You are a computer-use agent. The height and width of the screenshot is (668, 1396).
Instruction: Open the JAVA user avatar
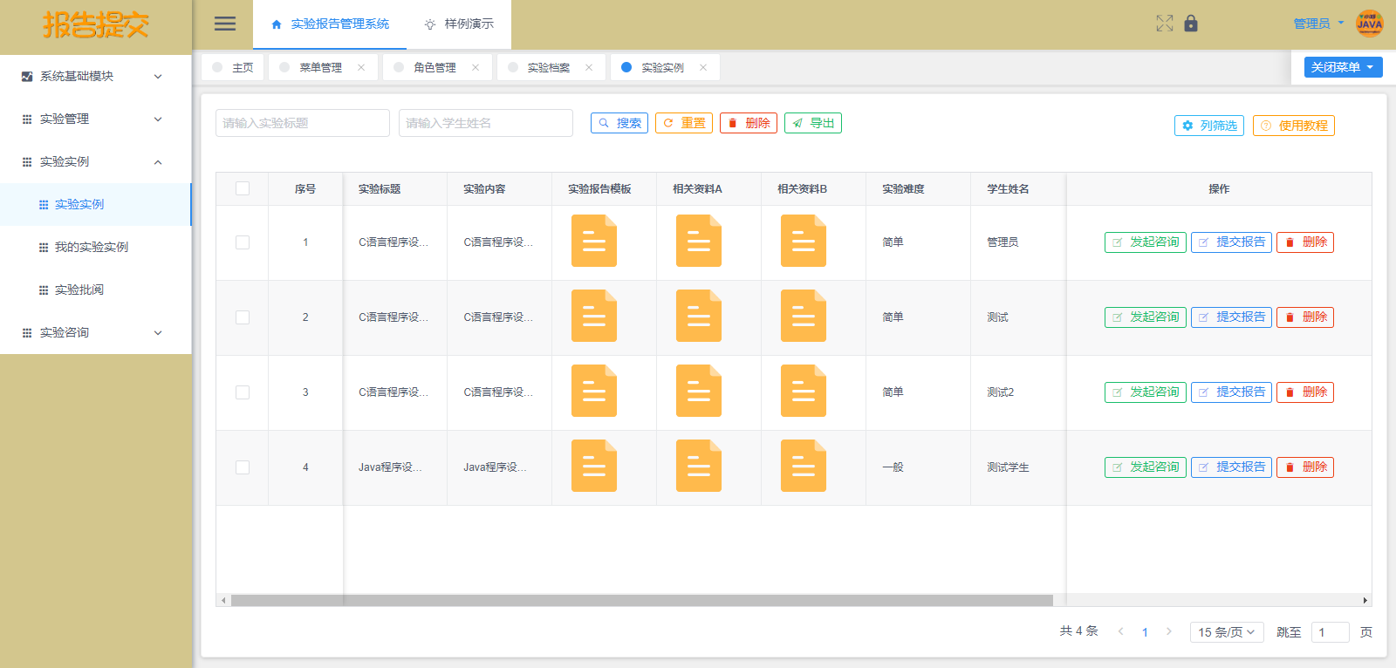click(1369, 24)
